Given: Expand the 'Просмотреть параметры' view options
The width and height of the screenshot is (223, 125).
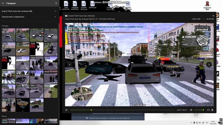Looking at the screenshot, I should pyautogui.click(x=55, y=17).
